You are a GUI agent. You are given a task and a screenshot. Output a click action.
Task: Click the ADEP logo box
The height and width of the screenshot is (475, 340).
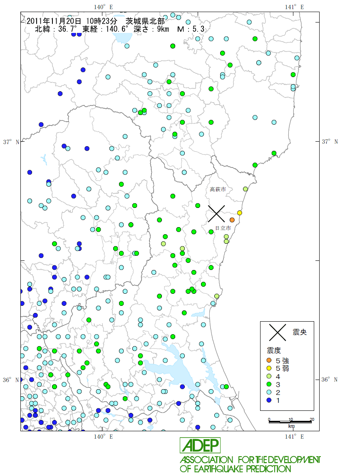tap(200, 445)
